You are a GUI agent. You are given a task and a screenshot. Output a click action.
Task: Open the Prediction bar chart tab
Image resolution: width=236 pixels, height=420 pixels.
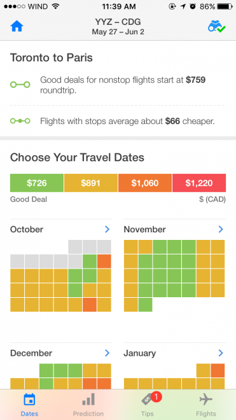(x=88, y=399)
